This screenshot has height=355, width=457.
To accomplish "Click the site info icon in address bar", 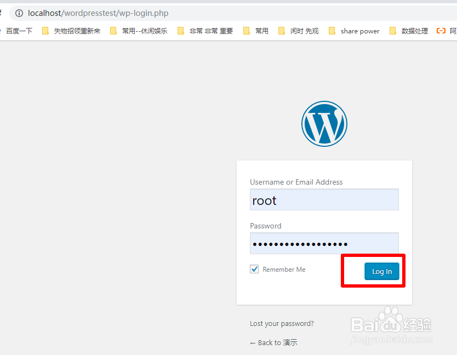I will pyautogui.click(x=19, y=13).
